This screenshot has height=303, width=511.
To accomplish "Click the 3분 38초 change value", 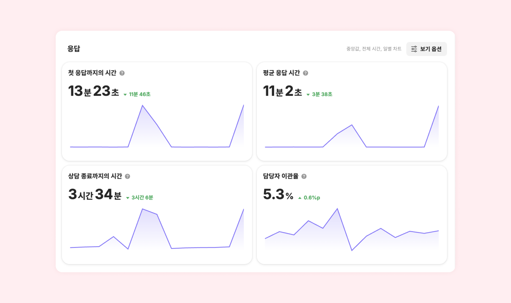I will pos(322,94).
